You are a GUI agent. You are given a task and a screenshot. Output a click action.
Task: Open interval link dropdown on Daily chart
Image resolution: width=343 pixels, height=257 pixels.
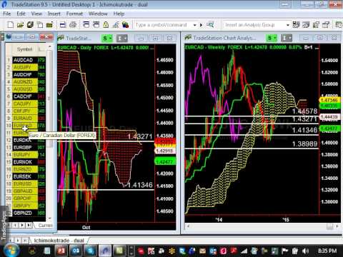click(x=121, y=38)
